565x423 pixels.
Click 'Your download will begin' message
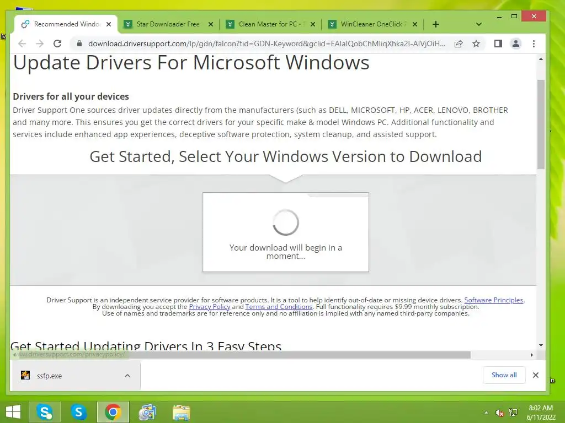point(286,252)
